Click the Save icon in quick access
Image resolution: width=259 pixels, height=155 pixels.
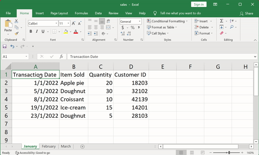[x=5, y=46]
